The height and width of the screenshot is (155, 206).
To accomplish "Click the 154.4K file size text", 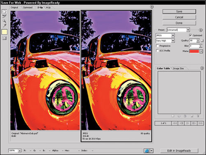I will click(86, 136).
